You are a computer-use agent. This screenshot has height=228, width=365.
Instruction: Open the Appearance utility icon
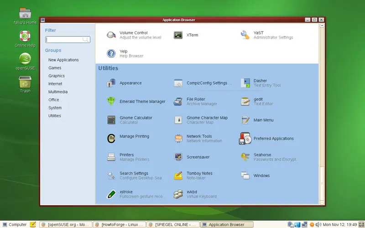click(x=111, y=83)
